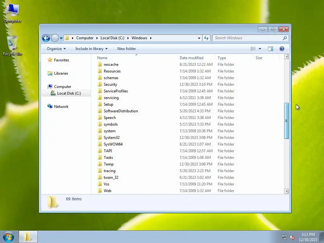
Task: Expand address bar previous locations dropdown
Action: [199, 38]
